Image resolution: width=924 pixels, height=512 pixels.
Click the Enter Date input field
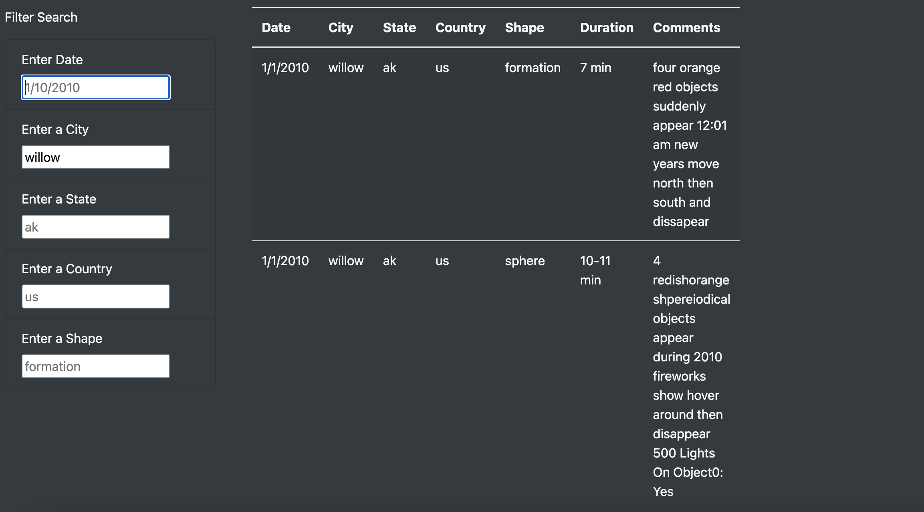(x=95, y=87)
